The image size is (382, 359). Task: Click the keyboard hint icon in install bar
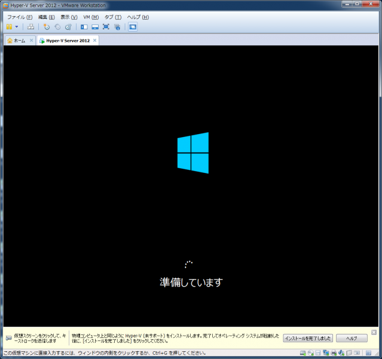(x=9, y=338)
